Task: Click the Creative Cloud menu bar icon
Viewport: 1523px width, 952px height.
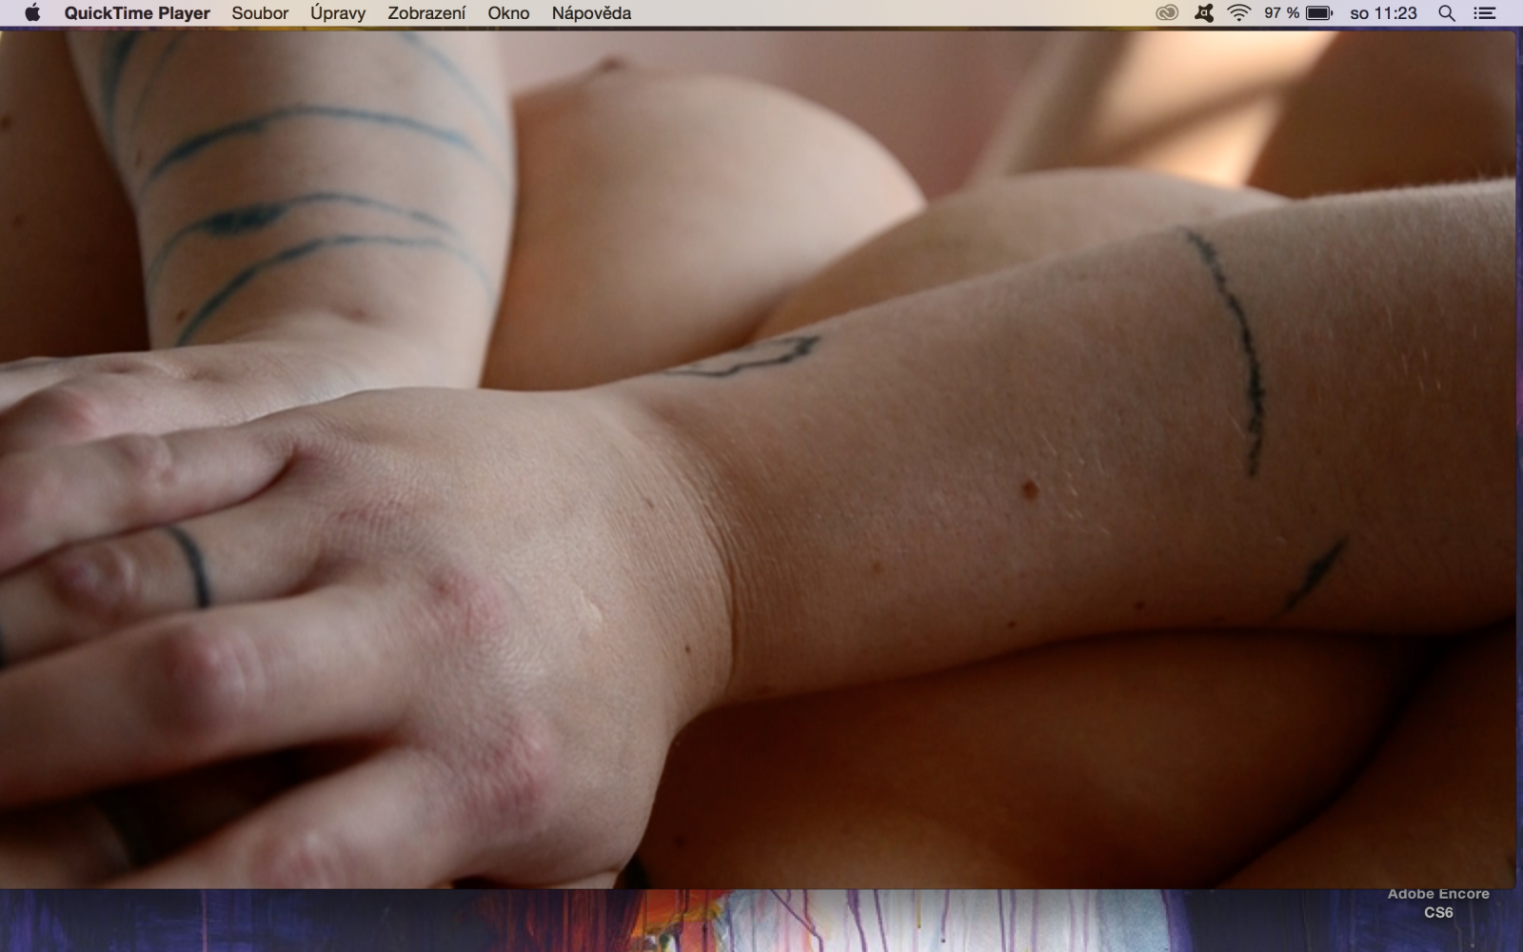Action: click(1167, 13)
